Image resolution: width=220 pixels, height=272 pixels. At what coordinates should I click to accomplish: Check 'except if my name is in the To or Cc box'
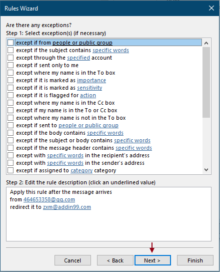point(10,110)
